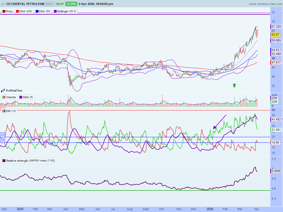The width and height of the screenshot is (283, 212).
Task: Click the DMI indicator color icon
Action: pyautogui.click(x=4, y=111)
